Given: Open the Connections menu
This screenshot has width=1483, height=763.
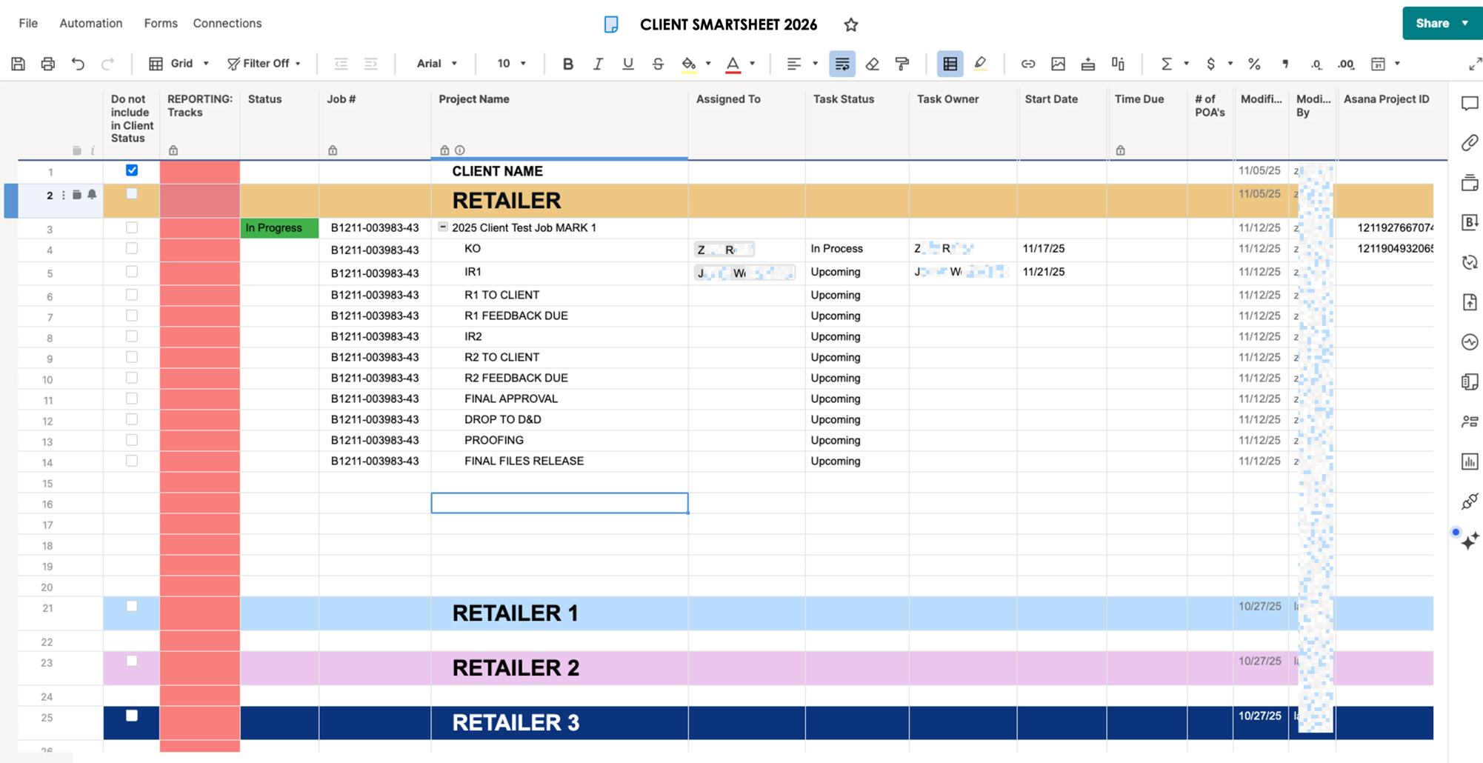Looking at the screenshot, I should [227, 23].
